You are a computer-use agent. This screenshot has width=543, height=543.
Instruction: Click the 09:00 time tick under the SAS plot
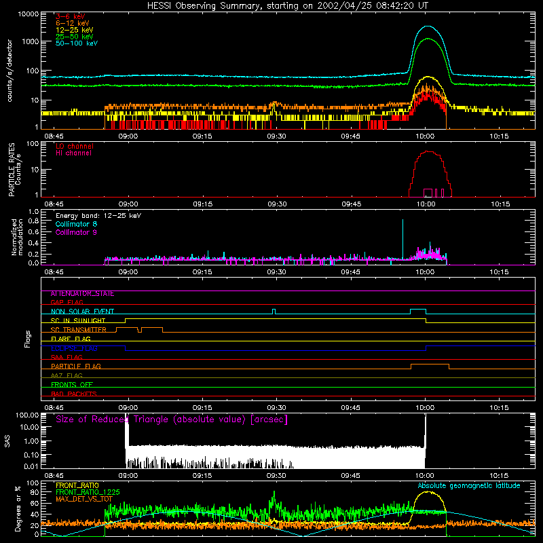(128, 476)
